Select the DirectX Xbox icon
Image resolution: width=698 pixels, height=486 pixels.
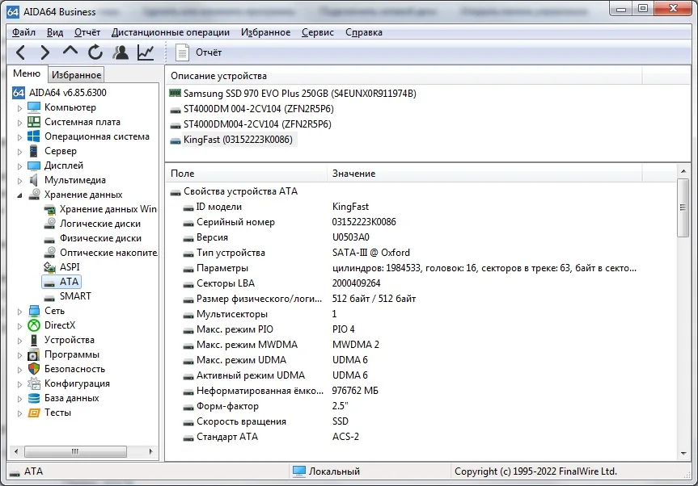(x=34, y=325)
